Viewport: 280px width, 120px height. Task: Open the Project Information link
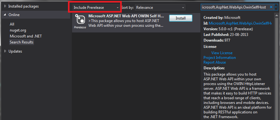220,58
